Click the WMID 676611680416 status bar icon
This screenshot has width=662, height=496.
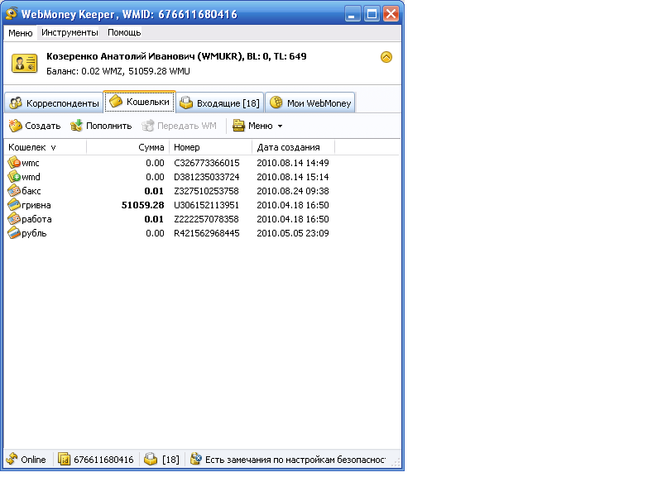coord(65,460)
